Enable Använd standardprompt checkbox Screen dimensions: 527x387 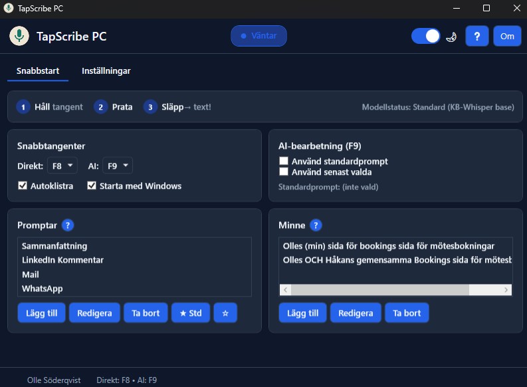pyautogui.click(x=284, y=161)
